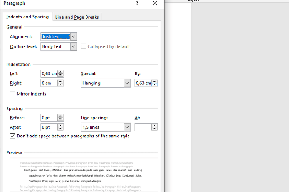
Task: Click the paragraph Preview box
Action: pyautogui.click(x=84, y=175)
